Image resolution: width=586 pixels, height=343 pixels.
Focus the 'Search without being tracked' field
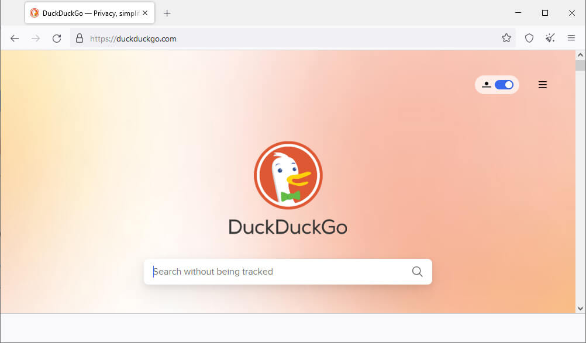[x=288, y=272]
